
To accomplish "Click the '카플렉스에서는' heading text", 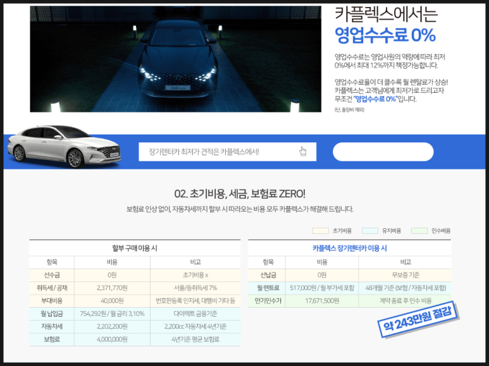I will 386,15.
